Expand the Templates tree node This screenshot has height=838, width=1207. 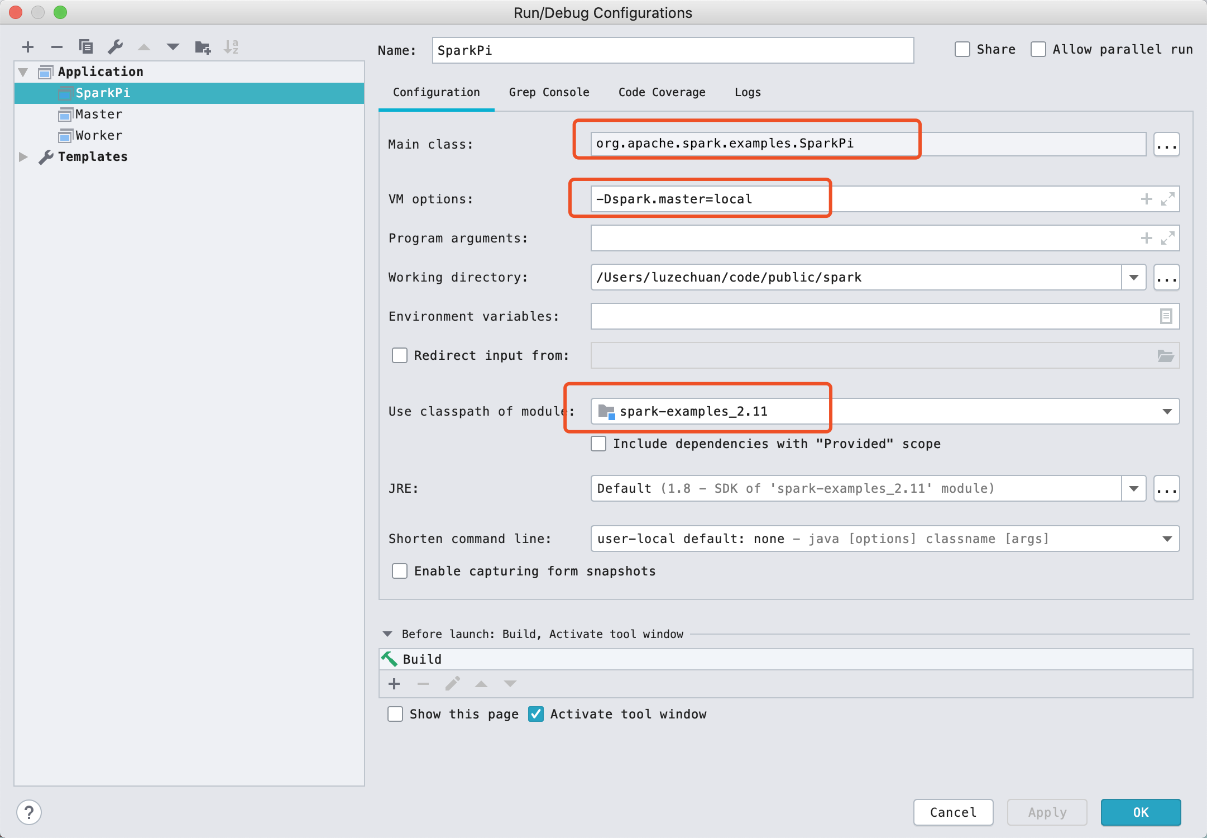click(x=23, y=157)
